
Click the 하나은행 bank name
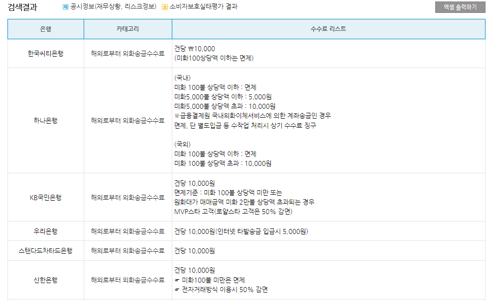(x=46, y=121)
